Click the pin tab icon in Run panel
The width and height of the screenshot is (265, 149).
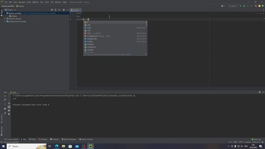click(x=5, y=113)
